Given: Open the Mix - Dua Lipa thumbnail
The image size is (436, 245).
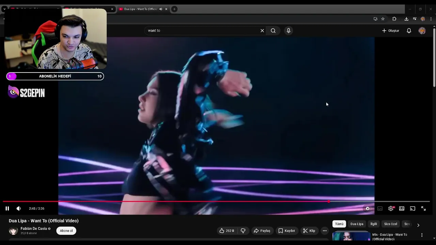Looking at the screenshot, I should click(x=351, y=236).
